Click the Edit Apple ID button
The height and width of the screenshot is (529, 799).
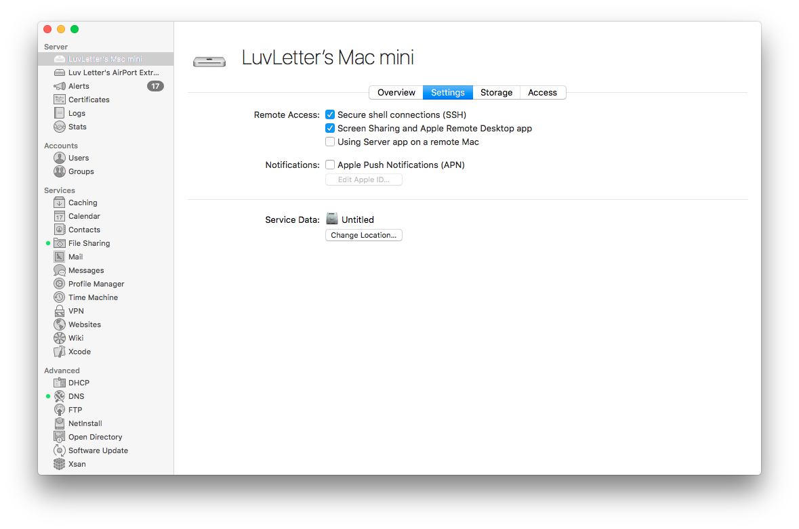pos(364,179)
